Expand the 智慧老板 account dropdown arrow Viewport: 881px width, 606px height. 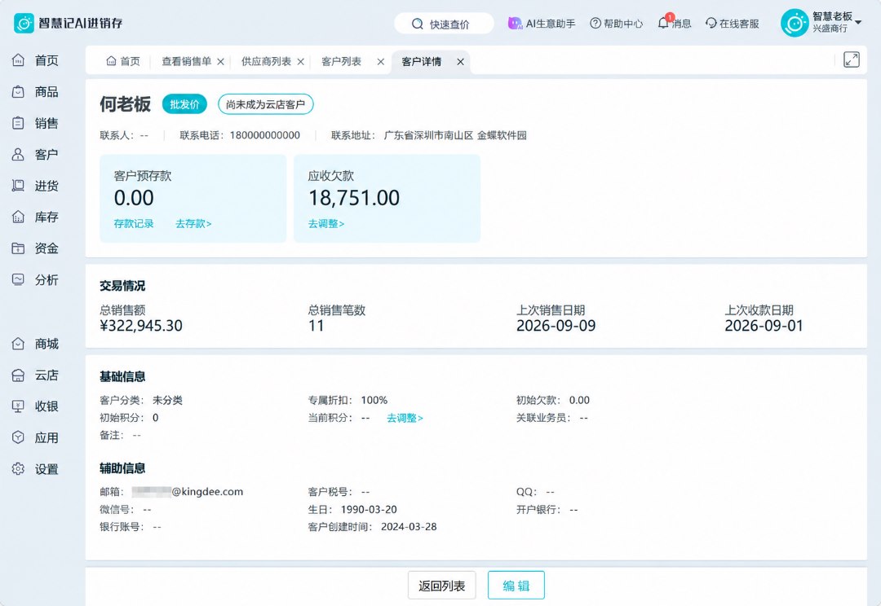(858, 22)
